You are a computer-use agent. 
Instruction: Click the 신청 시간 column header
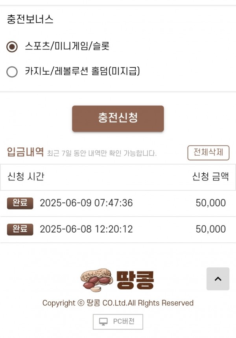(26, 176)
